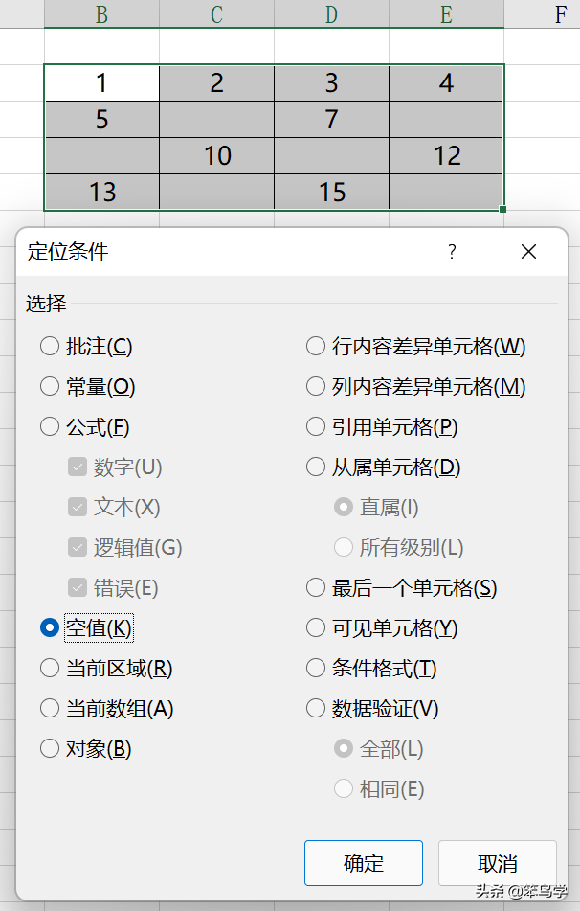Viewport: 580px width, 911px height.
Task: Select column header C
Action: pos(216,14)
